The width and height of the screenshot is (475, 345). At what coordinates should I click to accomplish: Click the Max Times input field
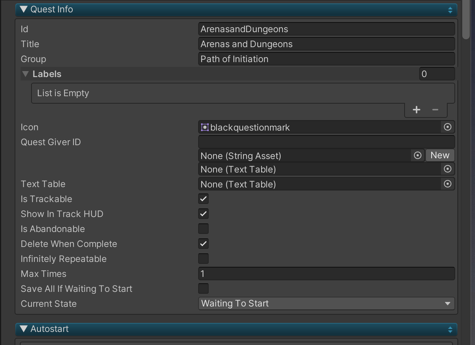tap(326, 274)
